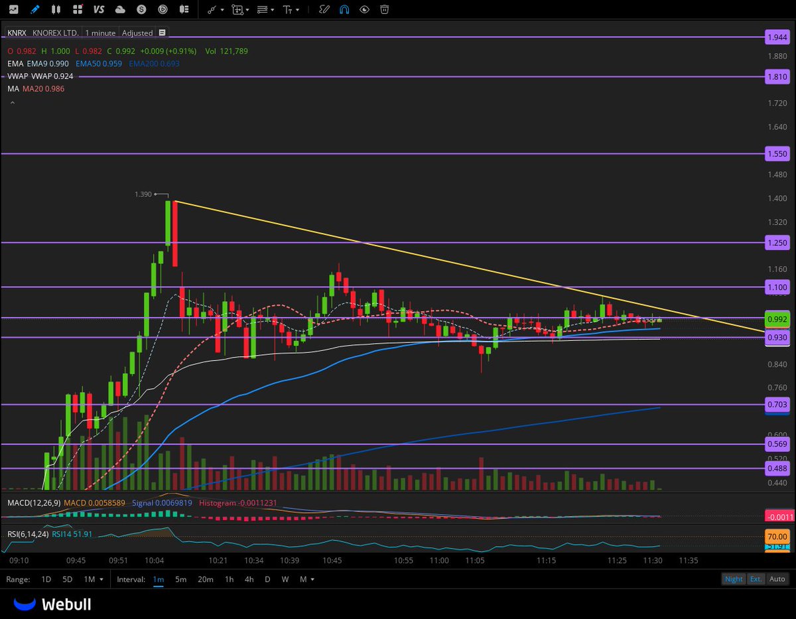The height and width of the screenshot is (619, 796).
Task: Click the circled S dollar icon
Action: click(141, 9)
